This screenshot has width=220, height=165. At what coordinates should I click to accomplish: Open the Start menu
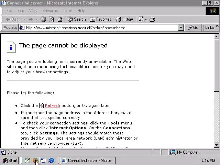coord(10,161)
